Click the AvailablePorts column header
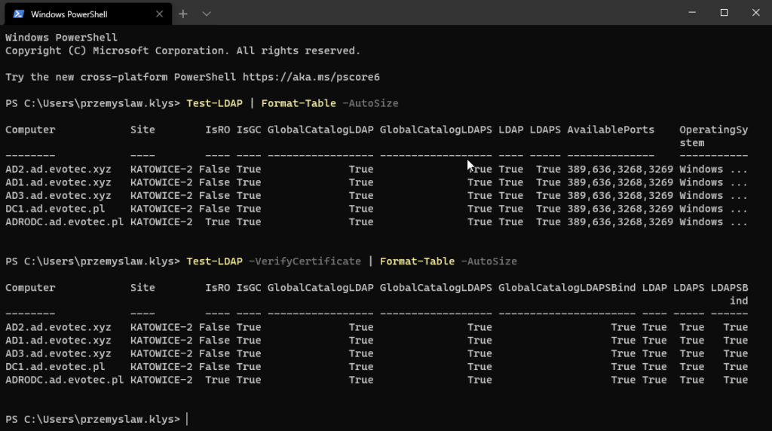 611,130
